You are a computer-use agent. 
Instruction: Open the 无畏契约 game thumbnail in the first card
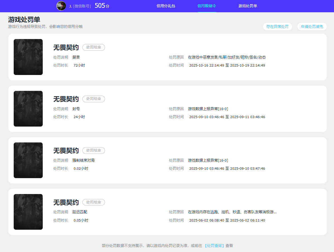28,57
